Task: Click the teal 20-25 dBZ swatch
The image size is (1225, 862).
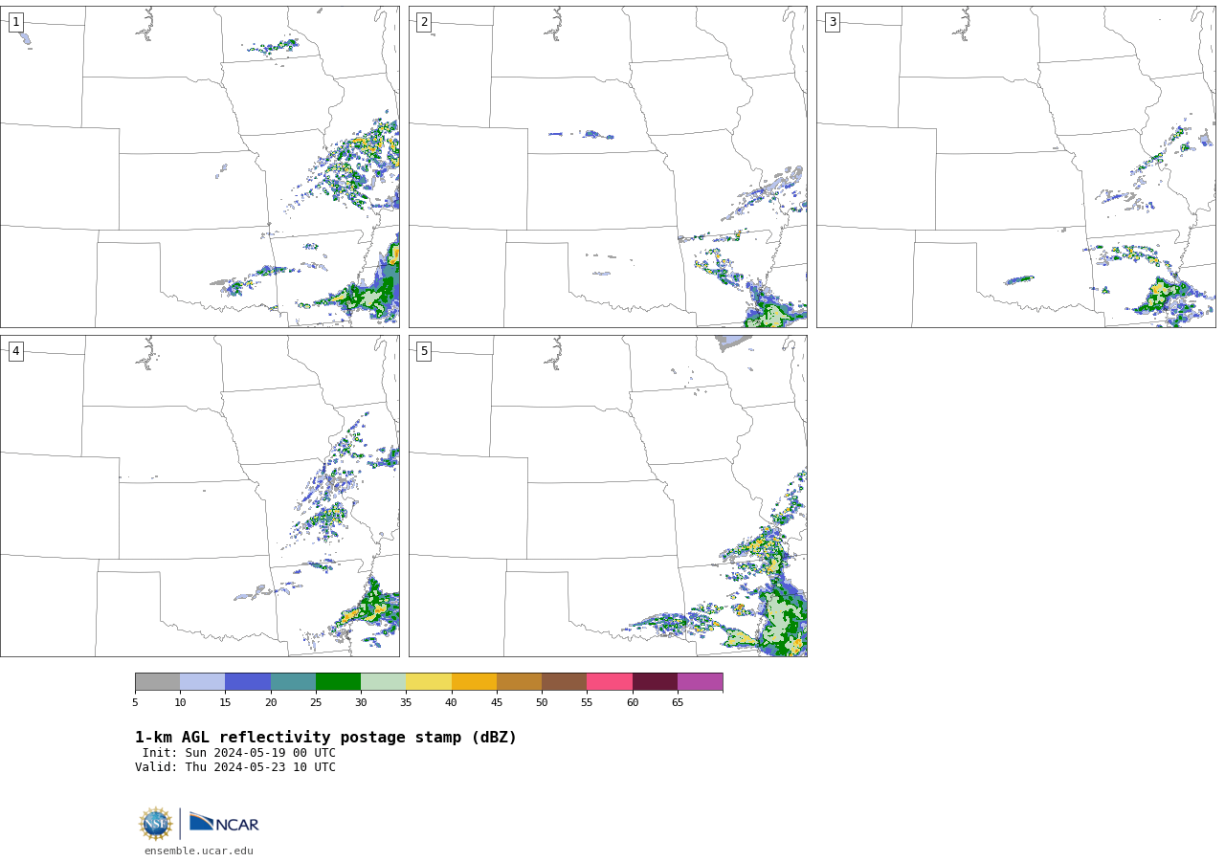Action: (293, 681)
